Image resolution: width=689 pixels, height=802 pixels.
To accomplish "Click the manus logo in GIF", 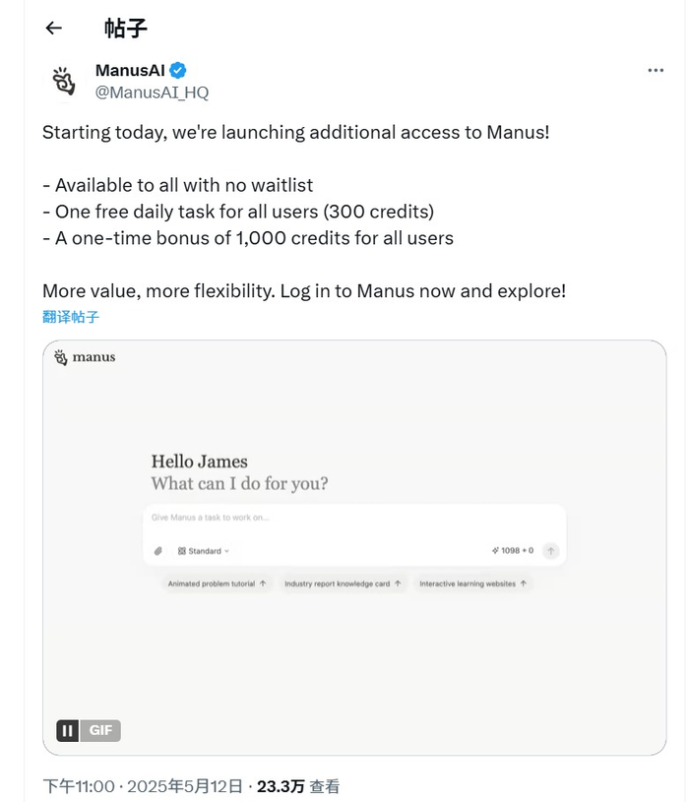I will 85,357.
